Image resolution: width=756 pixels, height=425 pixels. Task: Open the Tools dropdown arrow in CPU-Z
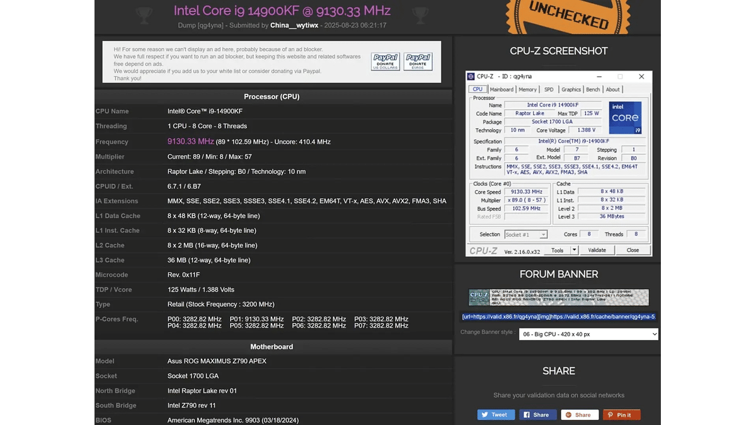point(574,250)
